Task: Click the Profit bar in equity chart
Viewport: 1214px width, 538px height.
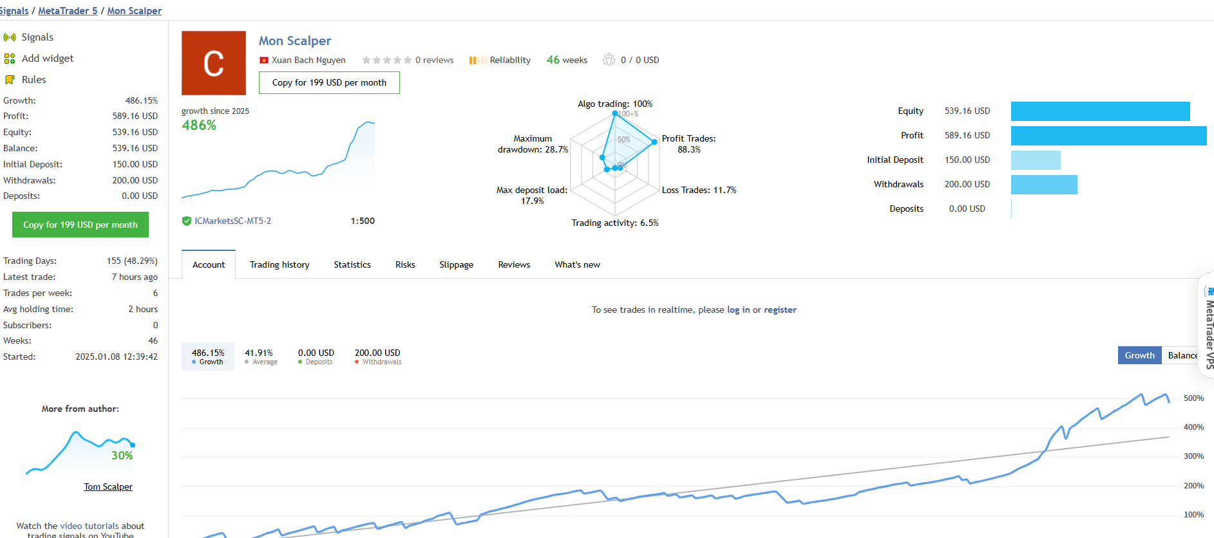Action: pyautogui.click(x=1108, y=136)
